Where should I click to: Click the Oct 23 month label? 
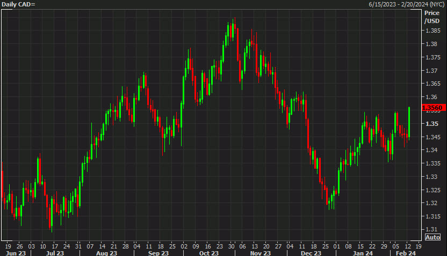[x=208, y=253]
